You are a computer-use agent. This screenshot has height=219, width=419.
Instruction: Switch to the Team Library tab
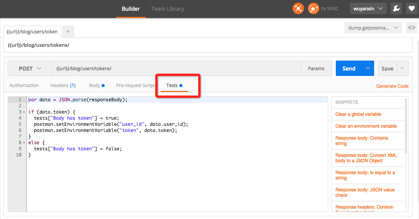[168, 9]
